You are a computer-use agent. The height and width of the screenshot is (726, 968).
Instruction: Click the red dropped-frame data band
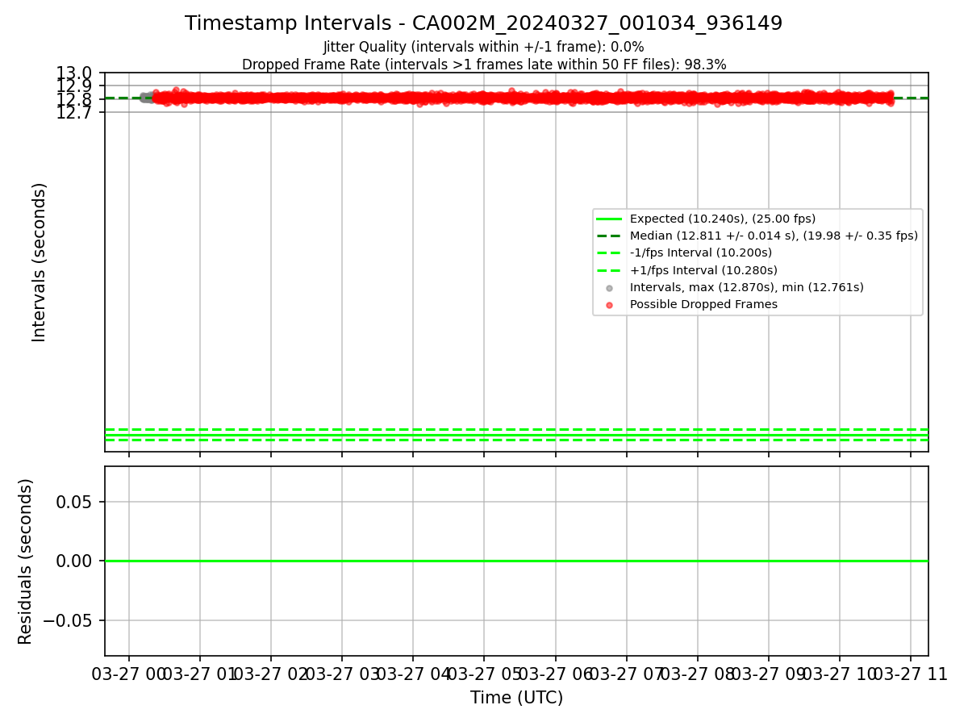524,98
